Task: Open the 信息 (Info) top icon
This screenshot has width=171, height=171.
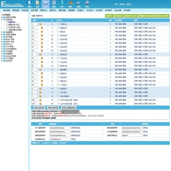Action: pos(37,4)
